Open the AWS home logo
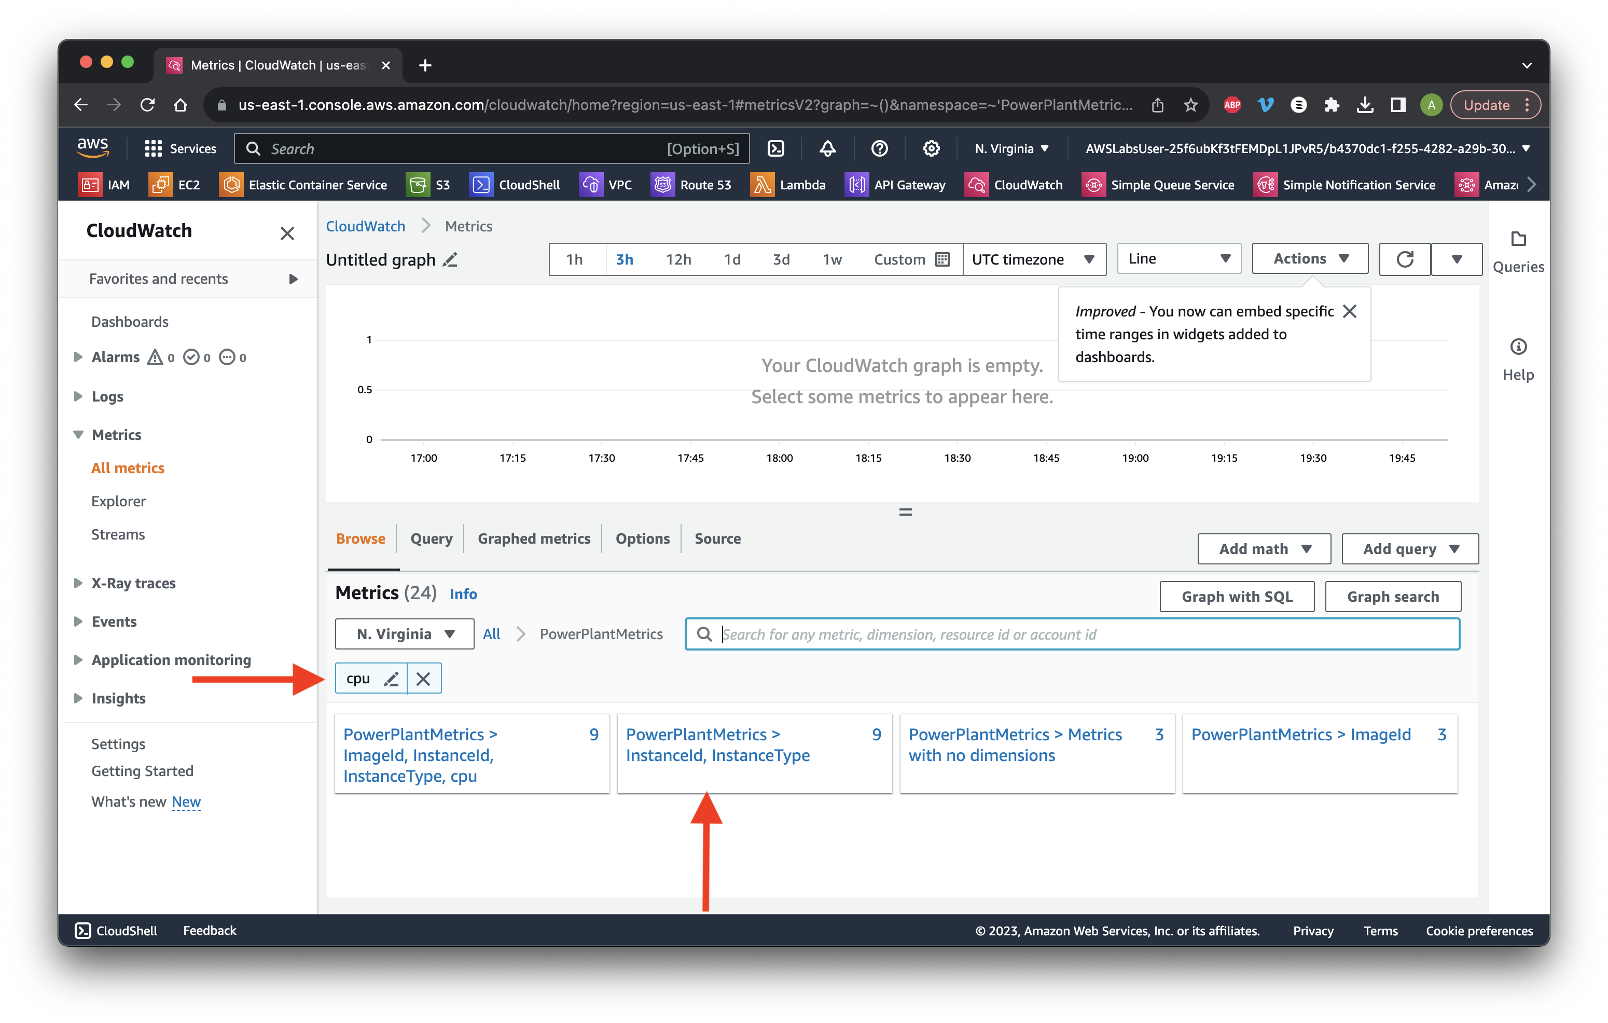1608x1023 pixels. coord(93,148)
